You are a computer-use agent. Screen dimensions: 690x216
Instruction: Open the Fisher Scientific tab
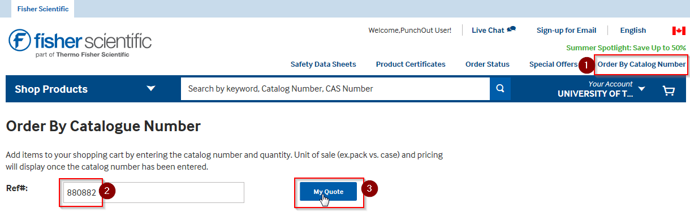pyautogui.click(x=42, y=9)
